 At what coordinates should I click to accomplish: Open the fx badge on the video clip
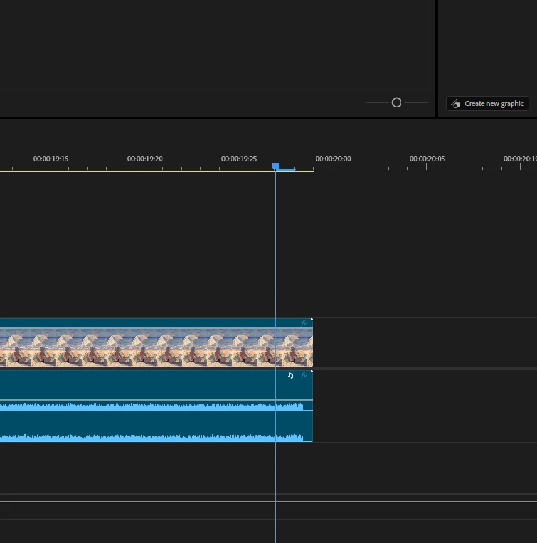click(x=304, y=324)
